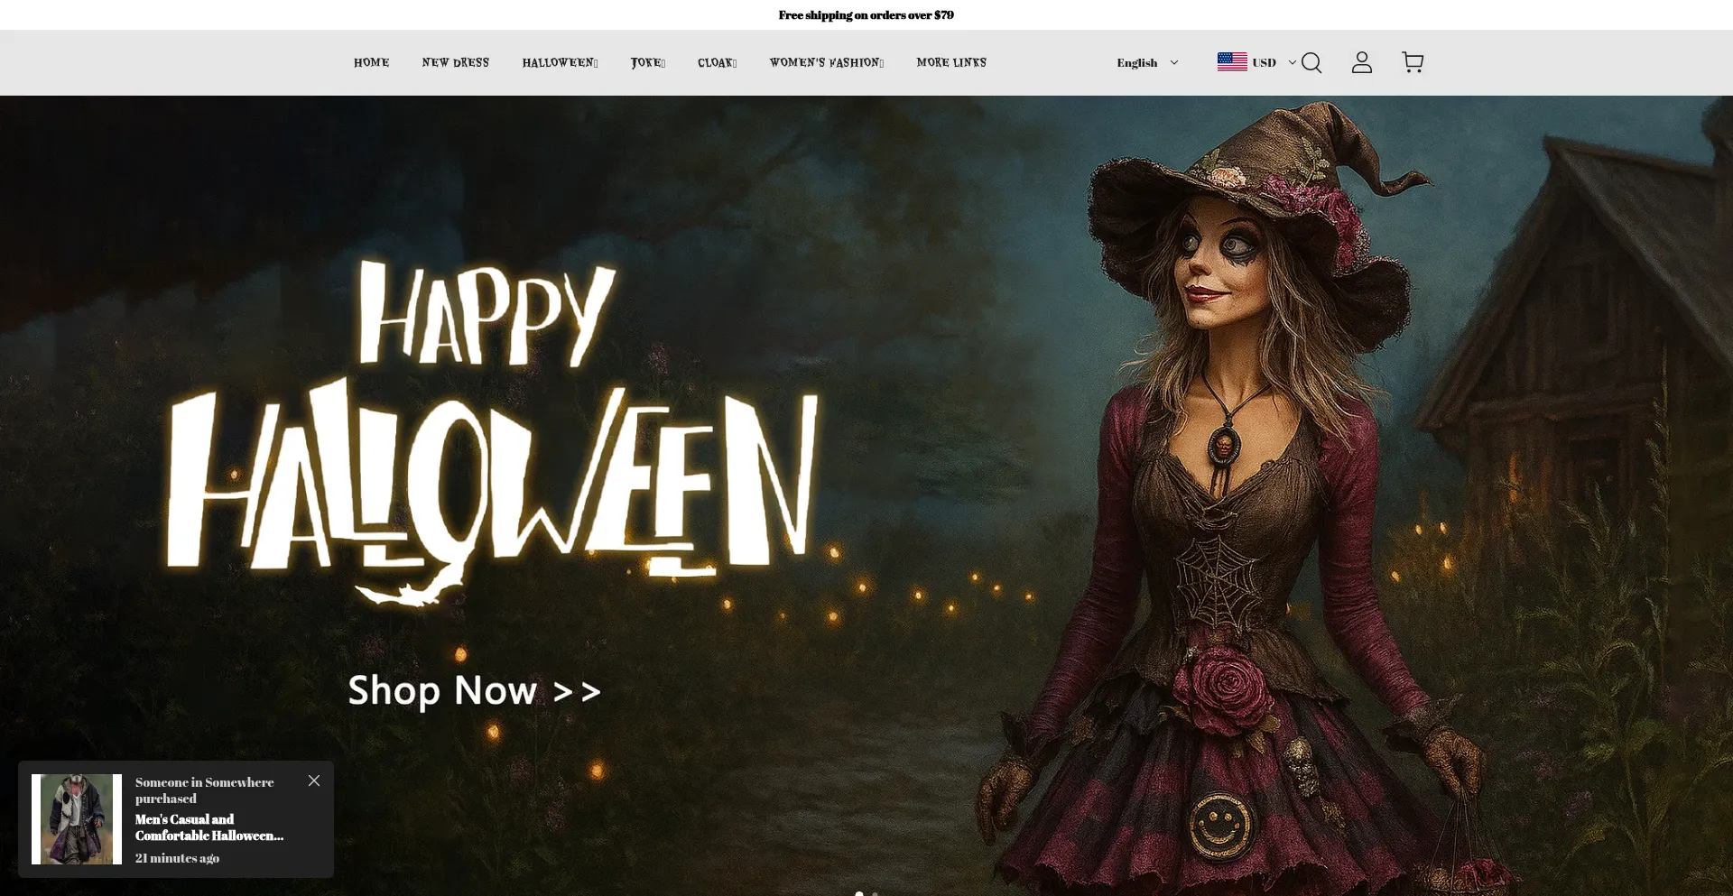Open the shopping cart icon
The height and width of the screenshot is (896, 1733).
click(x=1413, y=62)
